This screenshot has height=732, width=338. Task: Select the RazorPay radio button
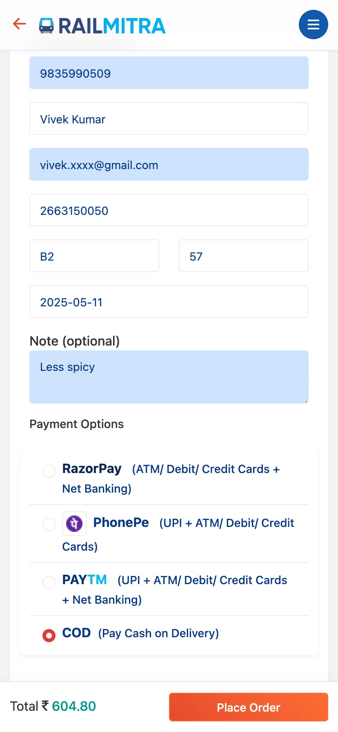point(49,471)
